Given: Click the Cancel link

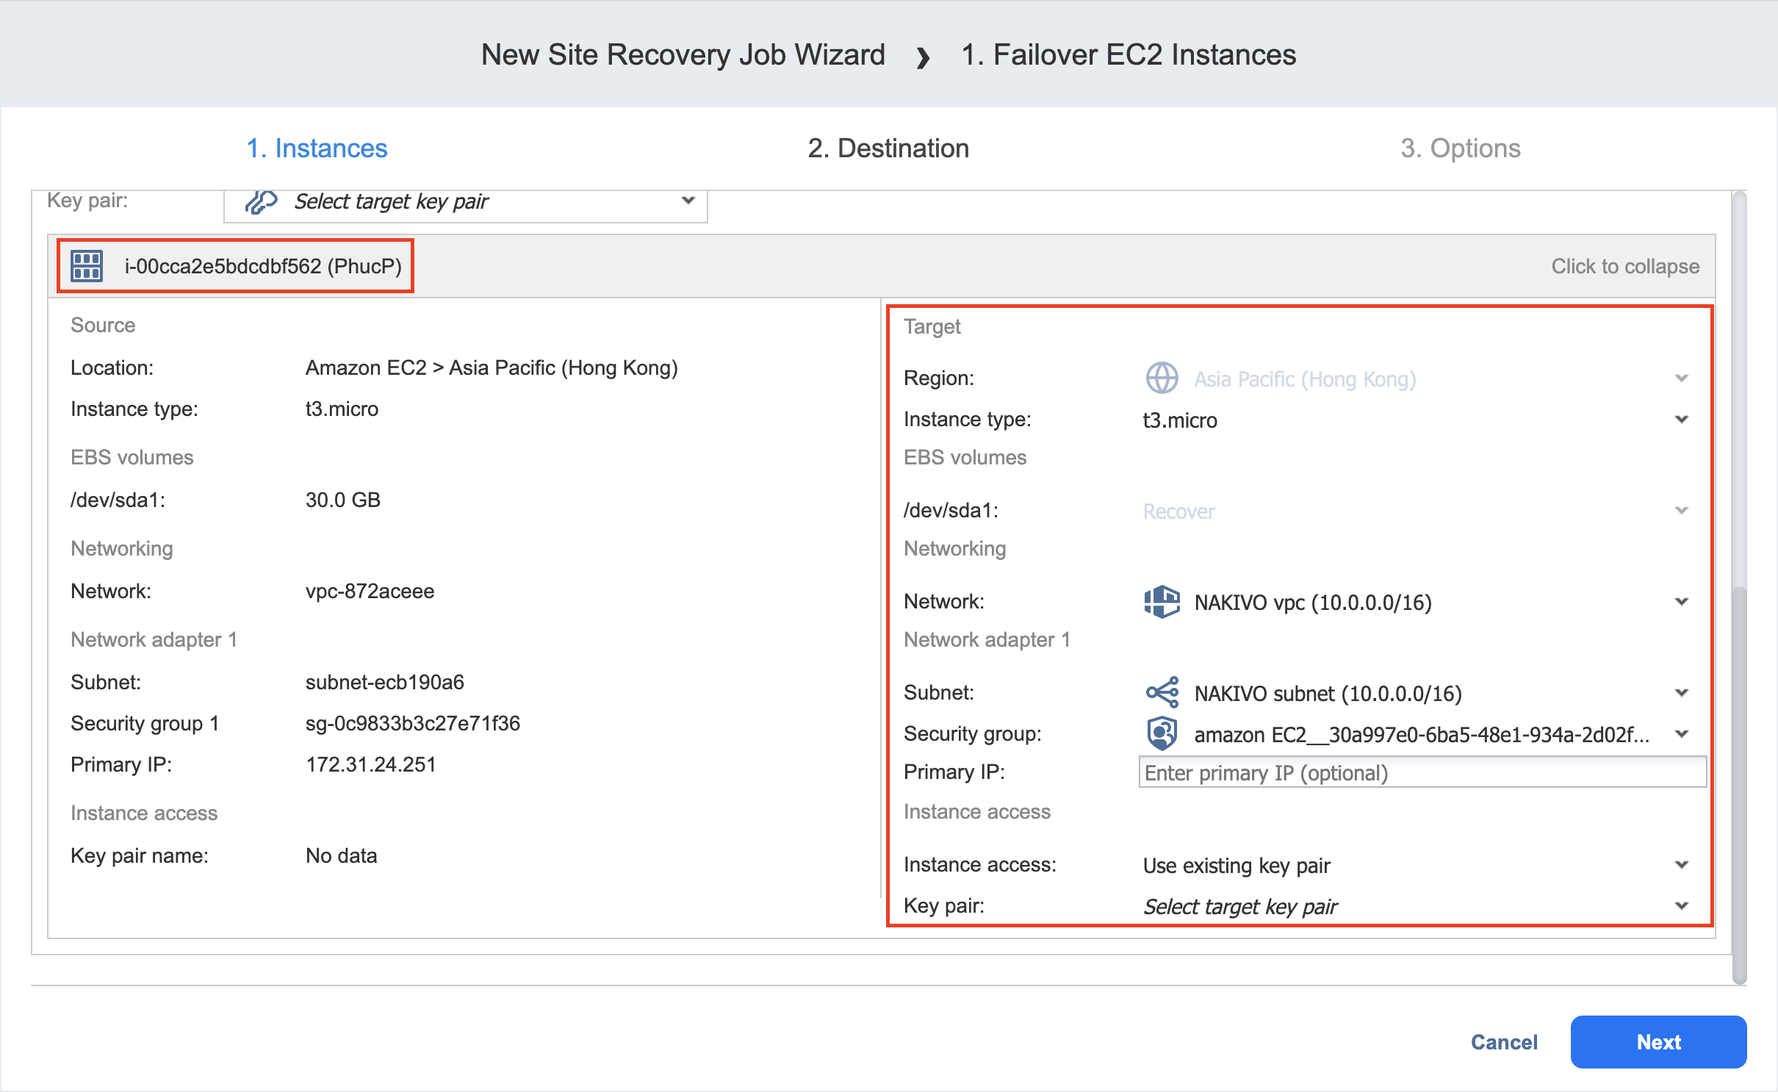Looking at the screenshot, I should pyautogui.click(x=1503, y=1042).
